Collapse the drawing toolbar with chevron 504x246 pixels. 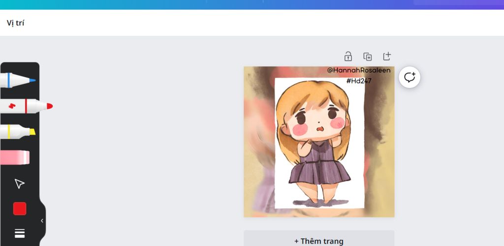[x=42, y=220]
